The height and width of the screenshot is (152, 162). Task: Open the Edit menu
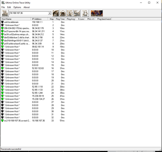coord(9,7)
